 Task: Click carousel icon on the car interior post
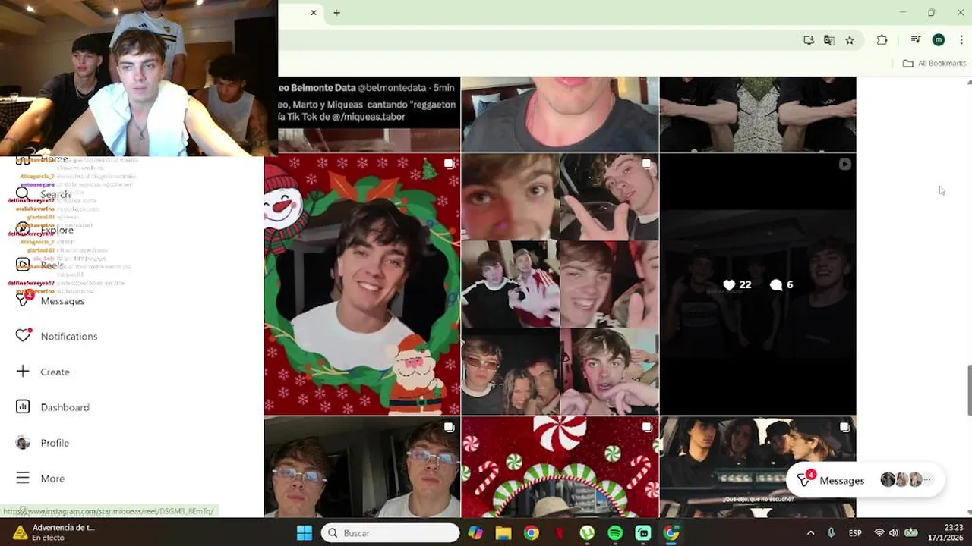(x=844, y=428)
